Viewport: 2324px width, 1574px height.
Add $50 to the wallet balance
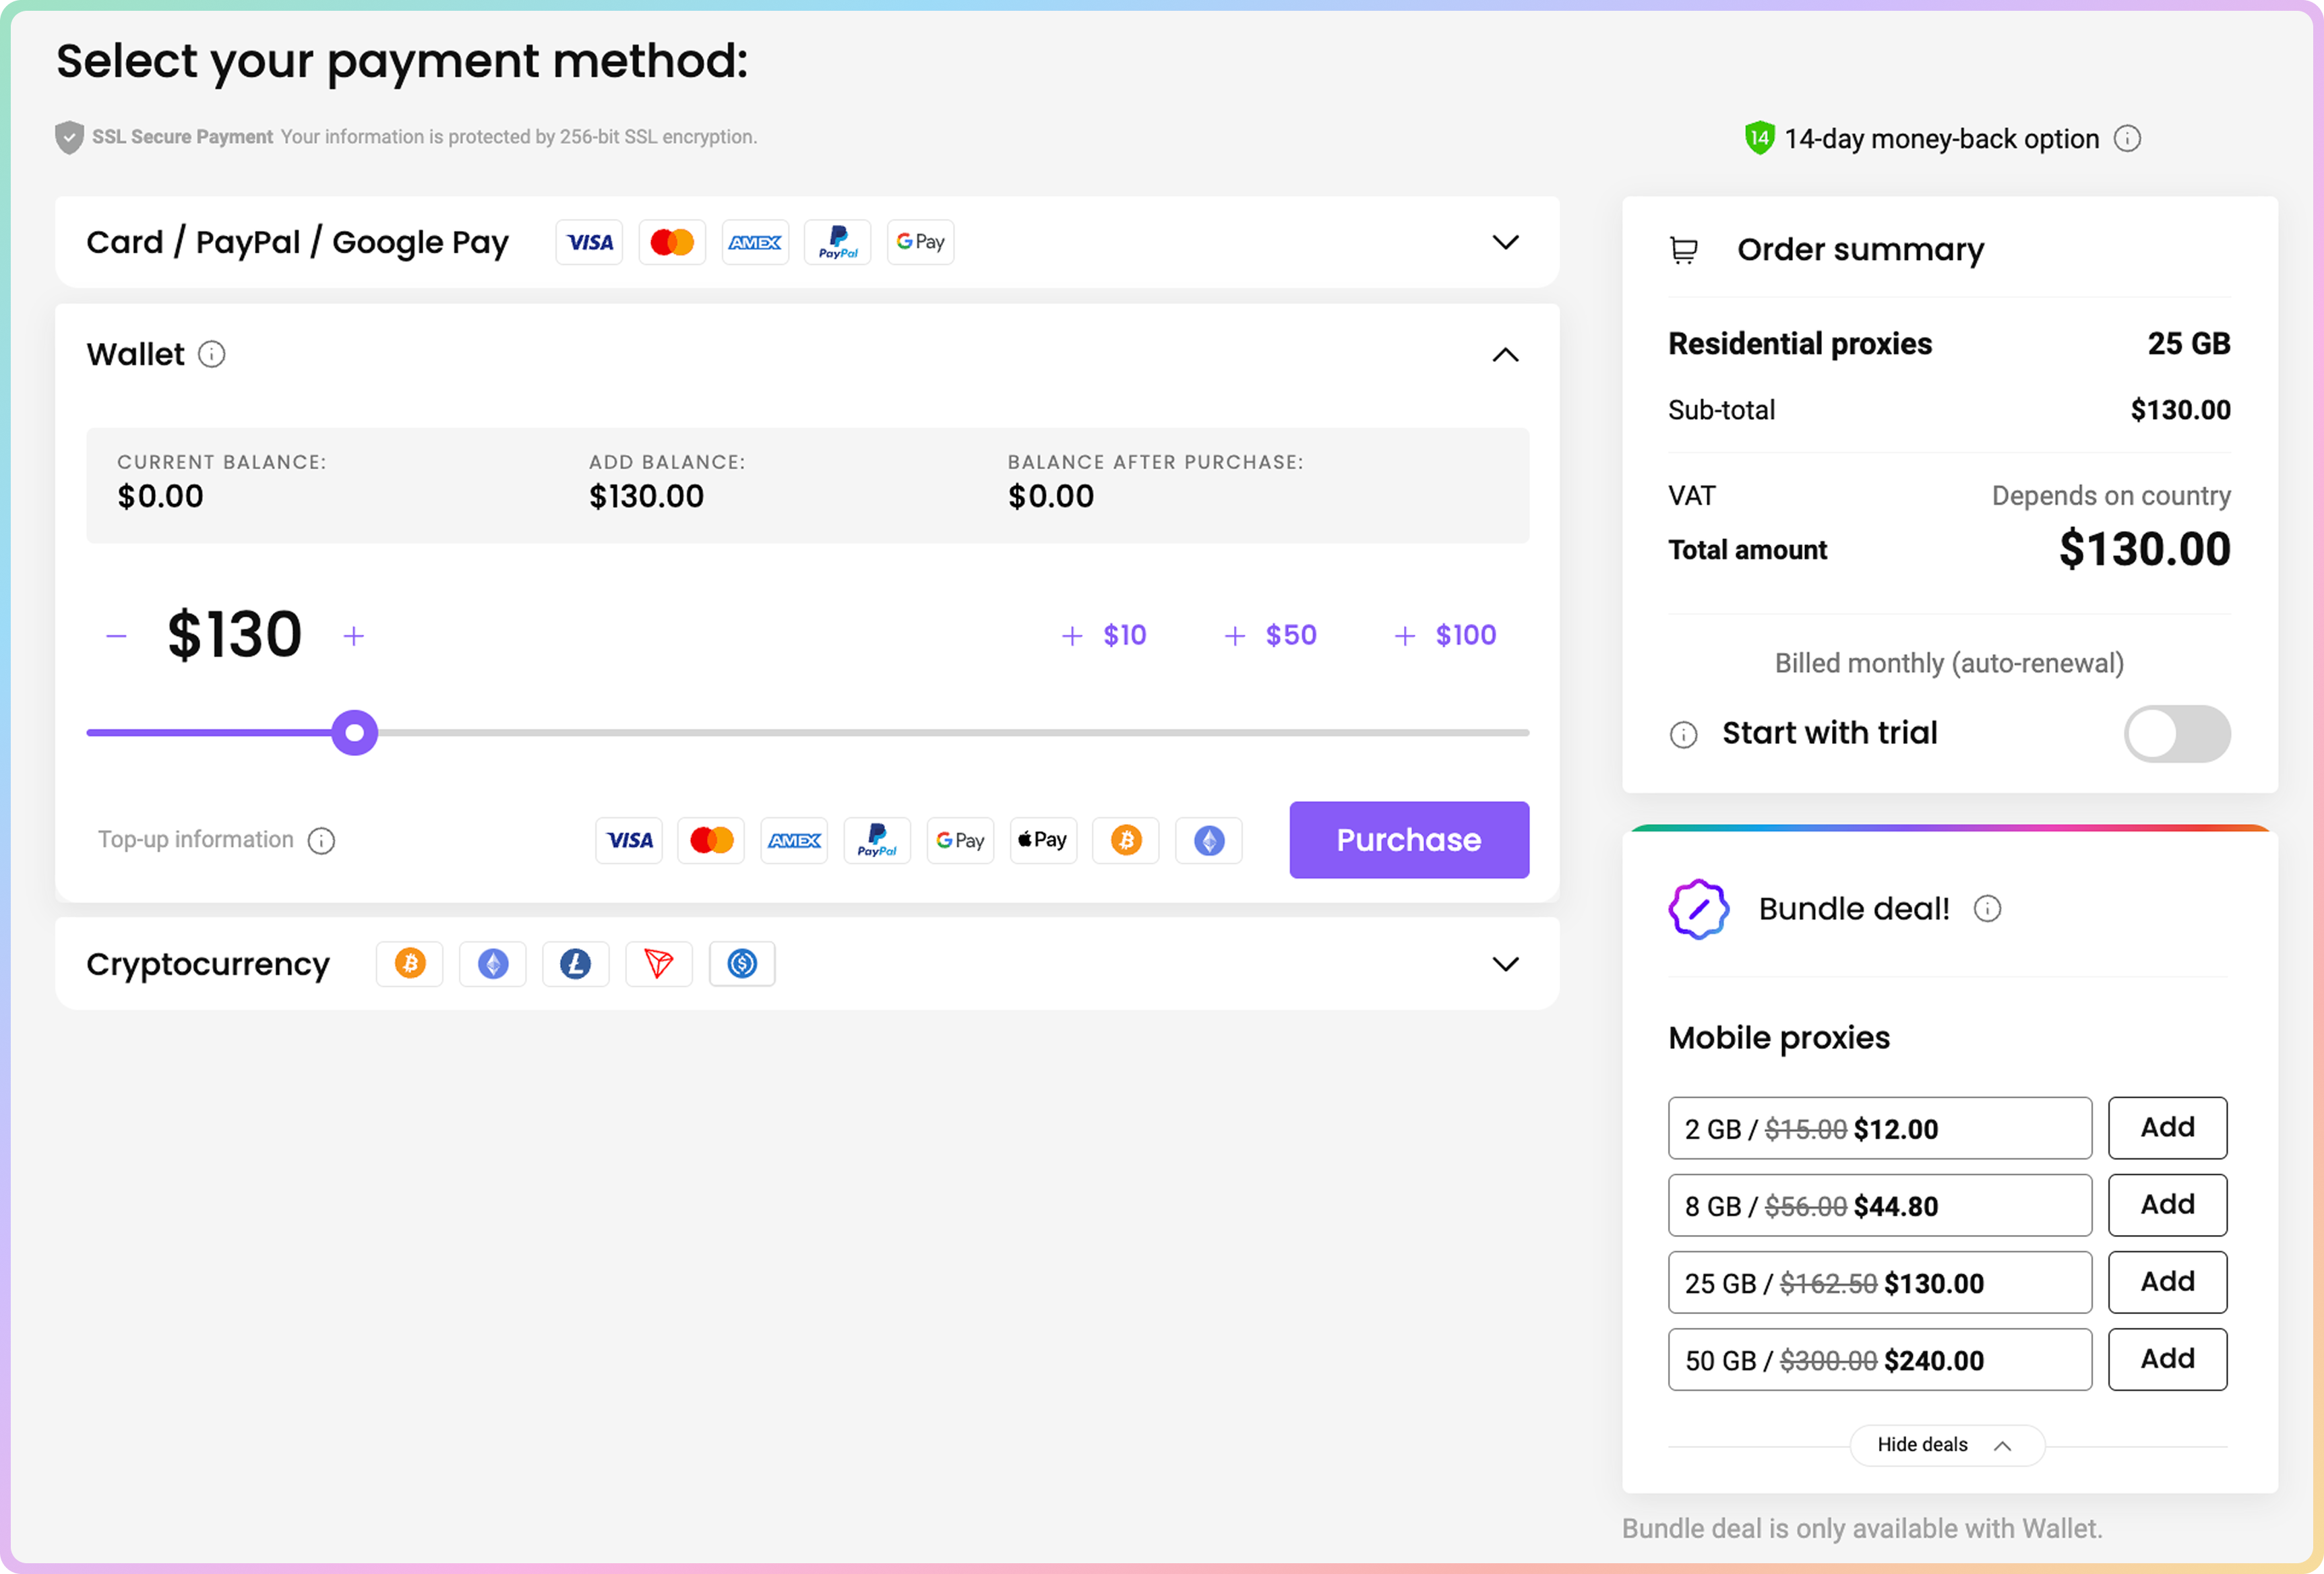point(1271,636)
